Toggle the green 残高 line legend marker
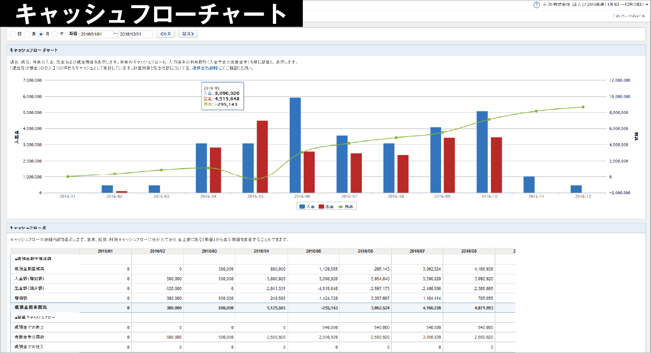 (342, 207)
